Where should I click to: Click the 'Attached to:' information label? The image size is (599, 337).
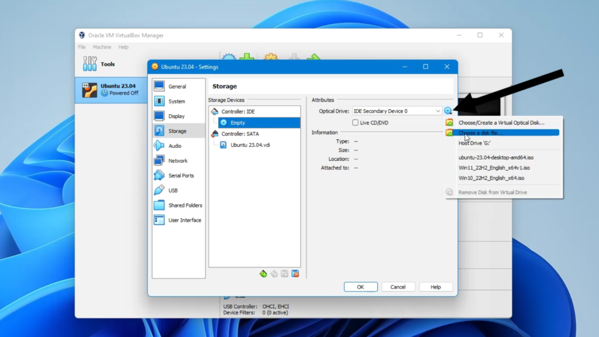(335, 168)
